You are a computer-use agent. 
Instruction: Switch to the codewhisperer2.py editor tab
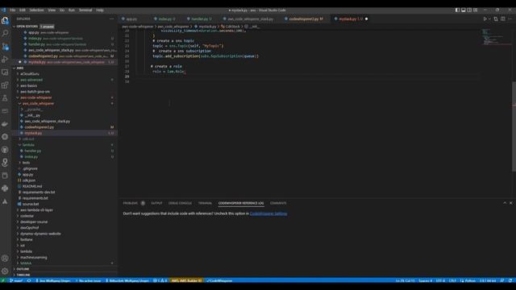[305, 19]
